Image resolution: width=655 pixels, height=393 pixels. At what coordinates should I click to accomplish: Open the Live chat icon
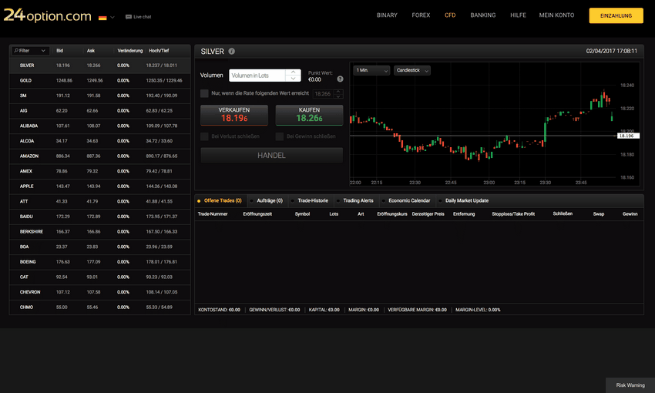[x=129, y=17]
